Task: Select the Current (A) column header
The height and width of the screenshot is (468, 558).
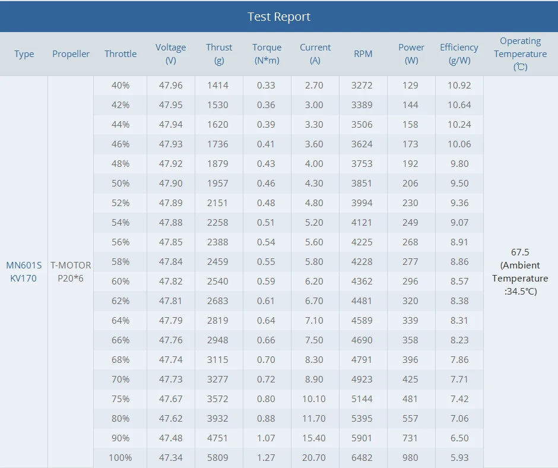Action: 315,54
